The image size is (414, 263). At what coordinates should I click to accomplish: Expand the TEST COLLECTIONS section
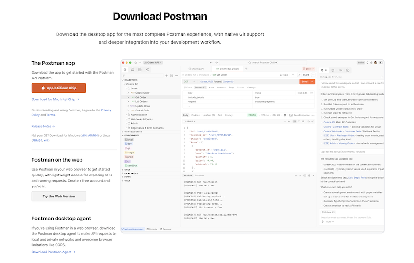(x=123, y=132)
